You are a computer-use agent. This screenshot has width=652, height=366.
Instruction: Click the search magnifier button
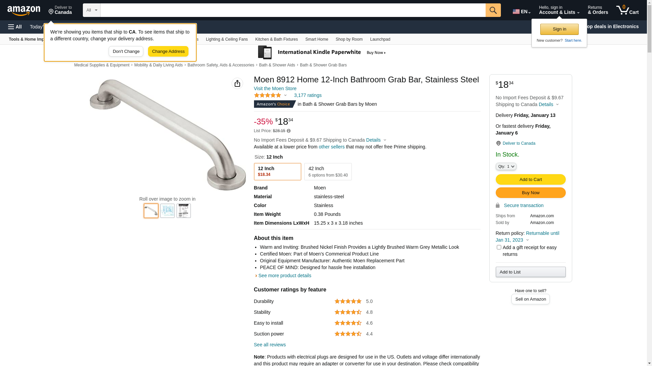pos(493,10)
